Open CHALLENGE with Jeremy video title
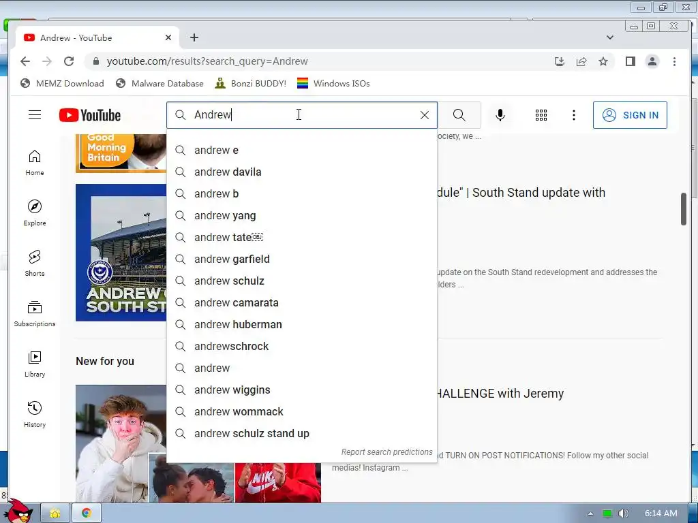This screenshot has height=523, width=698. (500, 394)
